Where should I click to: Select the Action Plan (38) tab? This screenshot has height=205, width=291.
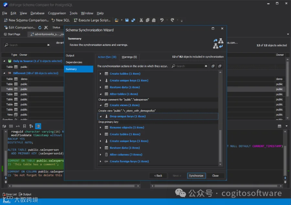(x=107, y=57)
